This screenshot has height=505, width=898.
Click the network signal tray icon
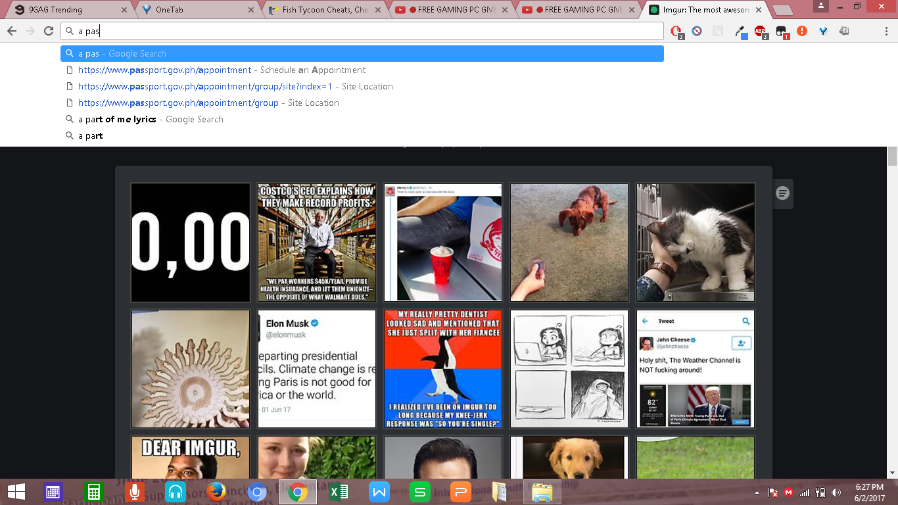click(x=805, y=493)
